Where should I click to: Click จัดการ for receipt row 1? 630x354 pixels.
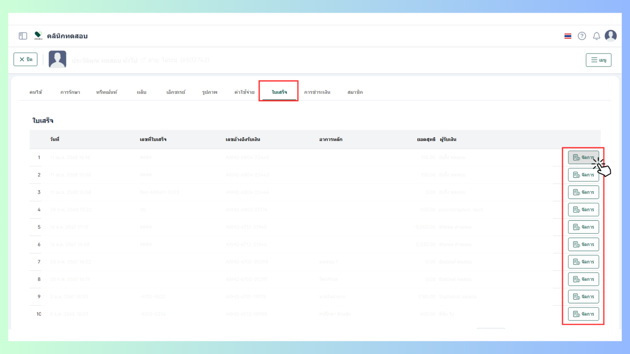[583, 157]
